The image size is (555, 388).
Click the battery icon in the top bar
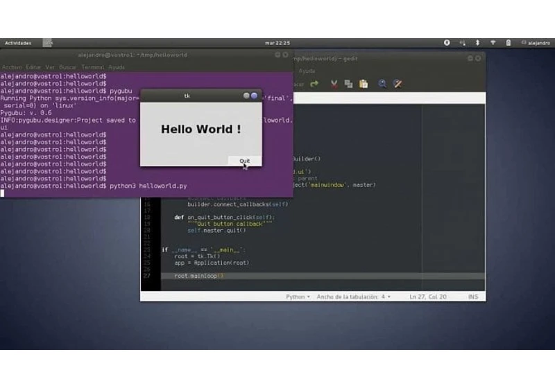(x=509, y=43)
